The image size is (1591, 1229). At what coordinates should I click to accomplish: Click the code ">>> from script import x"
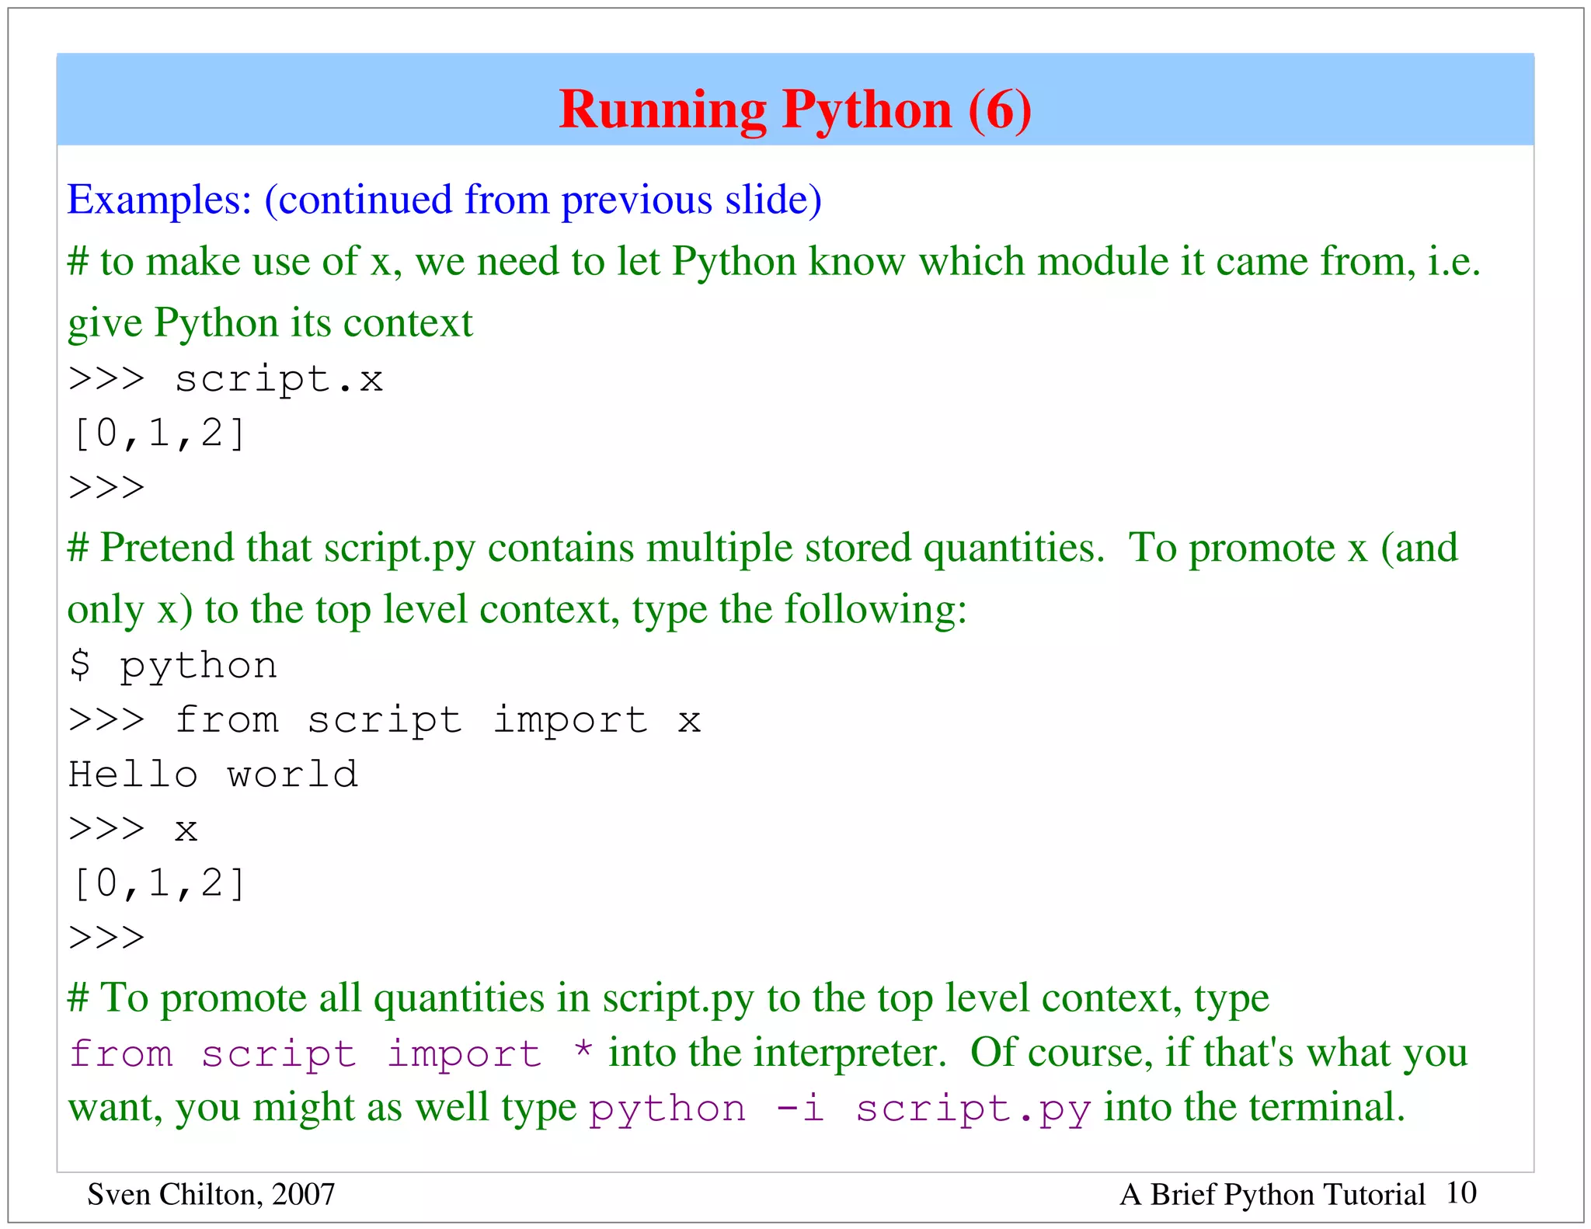click(385, 719)
